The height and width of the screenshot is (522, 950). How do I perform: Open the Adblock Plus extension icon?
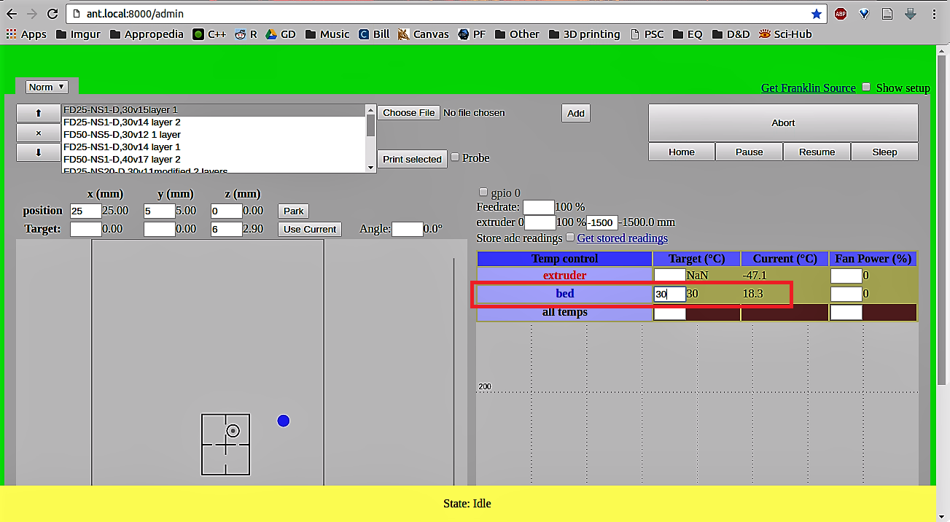pyautogui.click(x=841, y=14)
